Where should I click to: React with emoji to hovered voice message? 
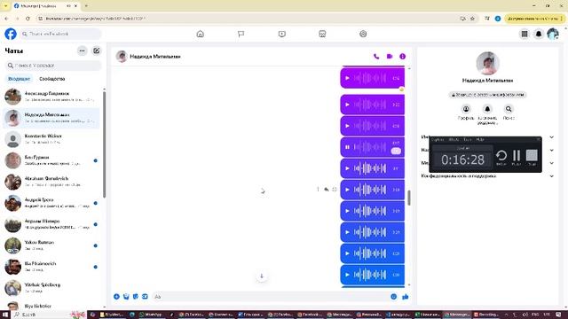(x=335, y=190)
